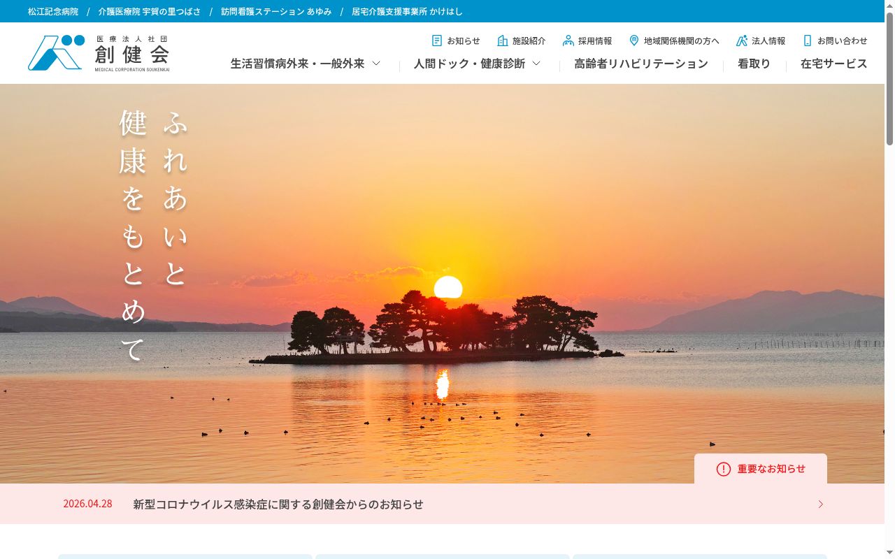The width and height of the screenshot is (895, 559).
Task: Click the 法人情報 icon
Action: pyautogui.click(x=742, y=41)
